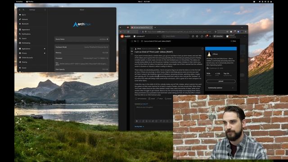
Task: Open Reddit notifications bell with badge
Action: click(x=206, y=36)
